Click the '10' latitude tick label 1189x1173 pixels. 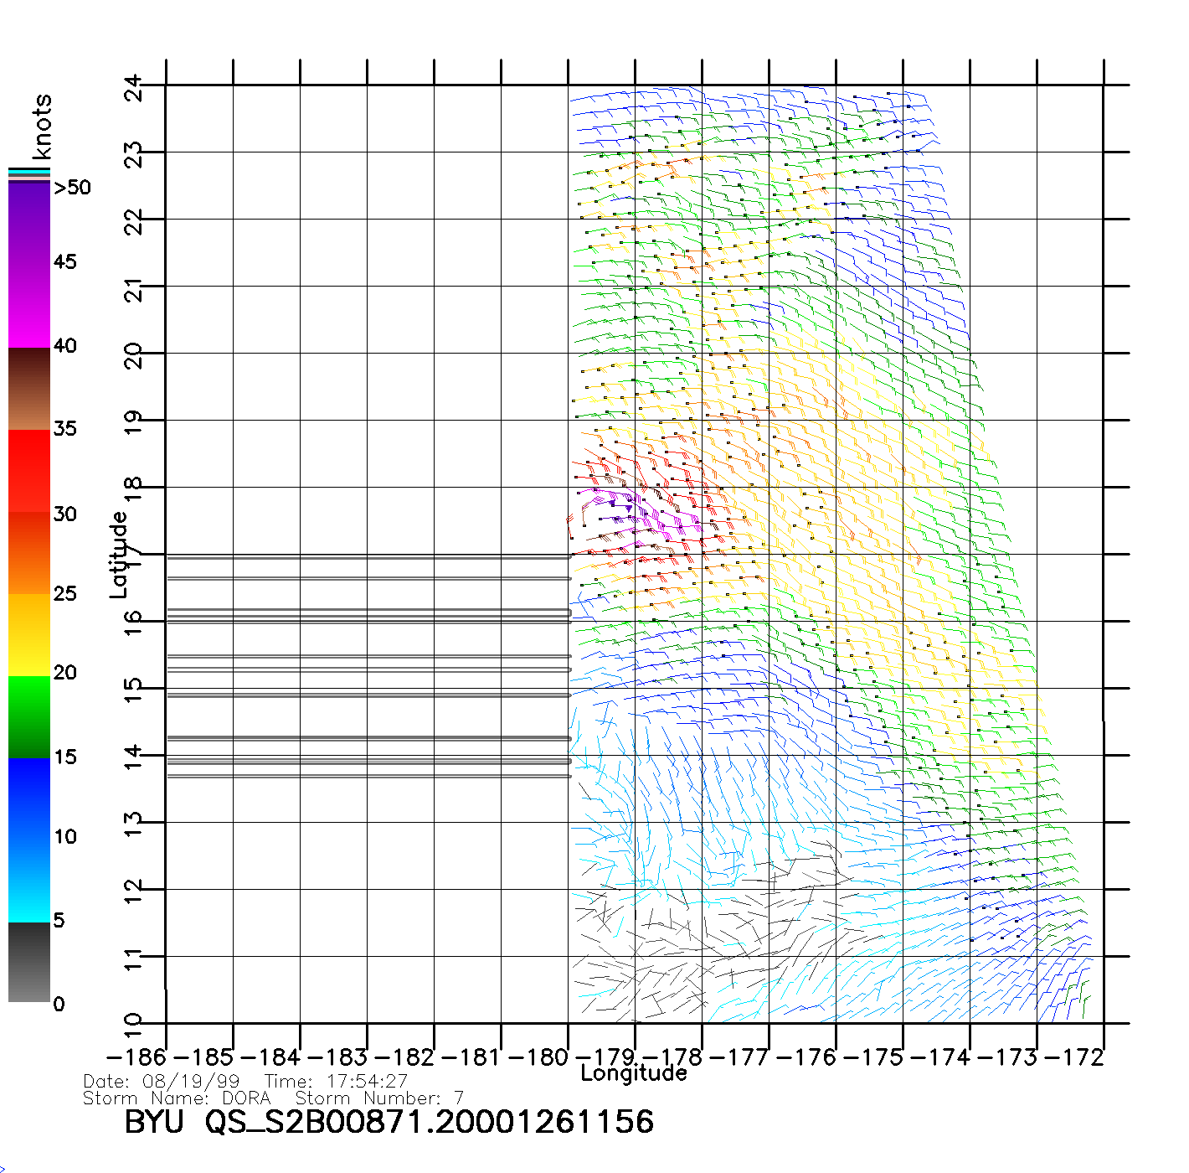point(134,1024)
